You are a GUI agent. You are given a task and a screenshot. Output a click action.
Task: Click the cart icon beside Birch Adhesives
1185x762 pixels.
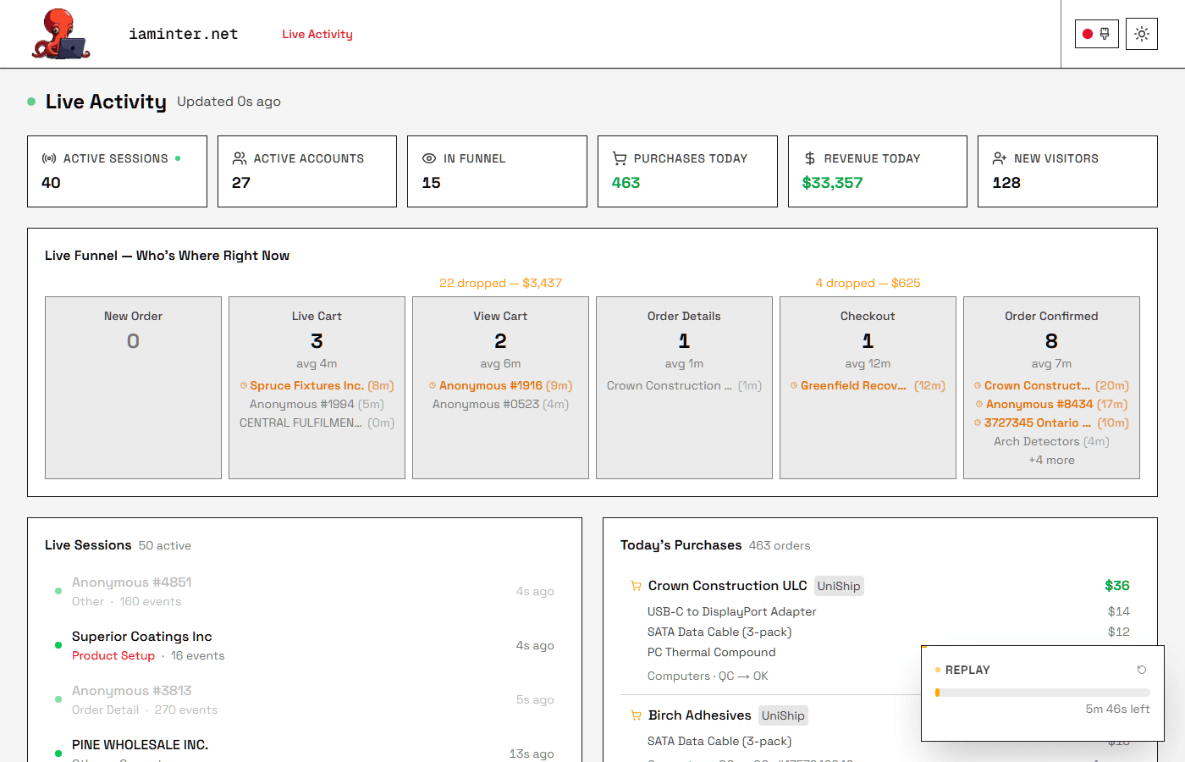point(635,715)
